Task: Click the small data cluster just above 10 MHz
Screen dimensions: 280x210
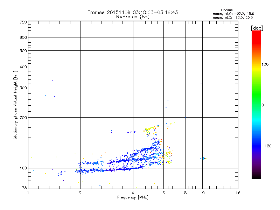Action: pyautogui.click(x=204, y=159)
